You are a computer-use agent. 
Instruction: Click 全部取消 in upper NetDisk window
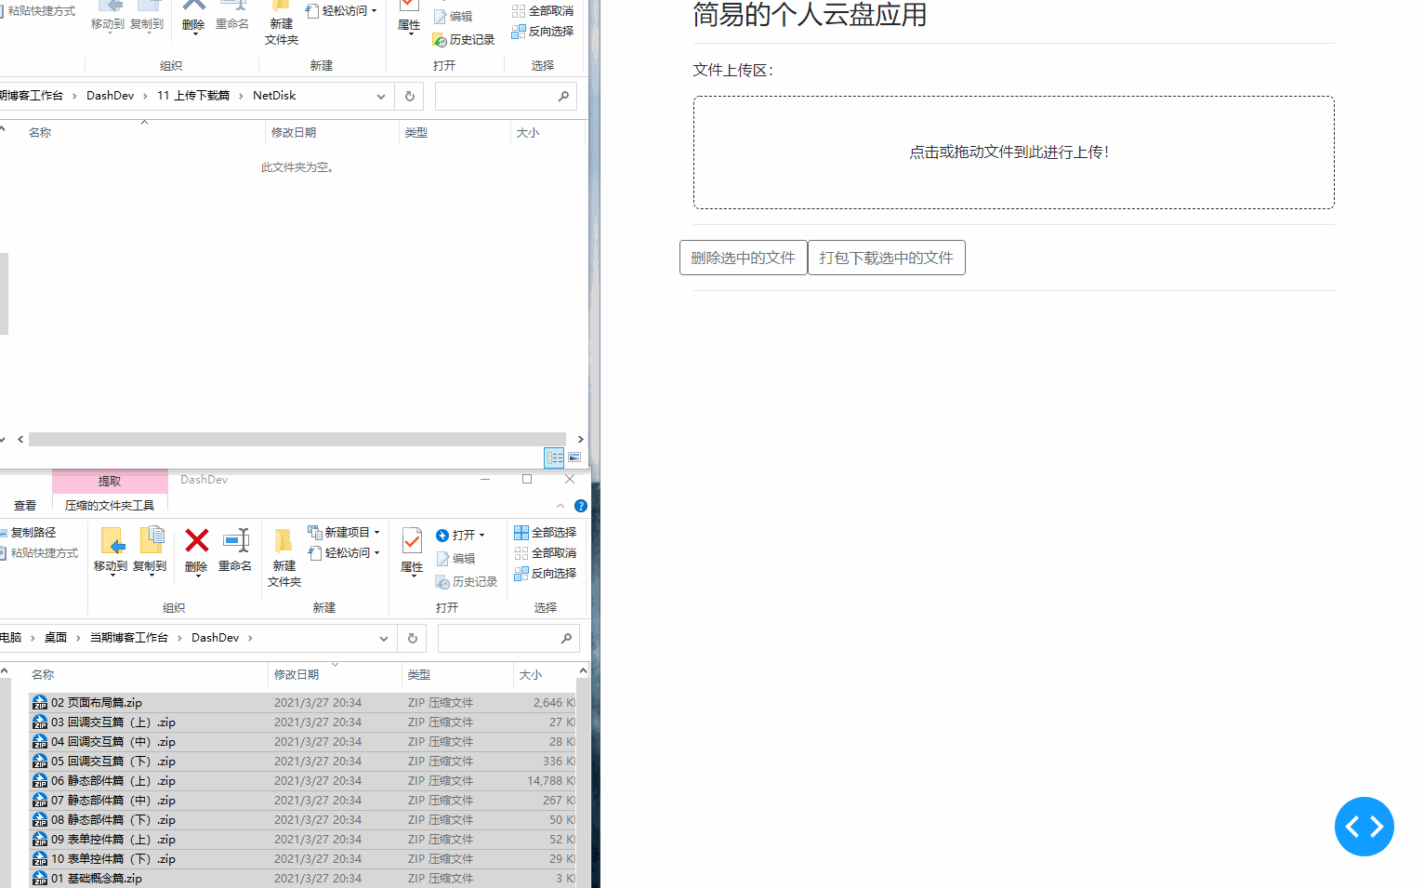point(543,11)
